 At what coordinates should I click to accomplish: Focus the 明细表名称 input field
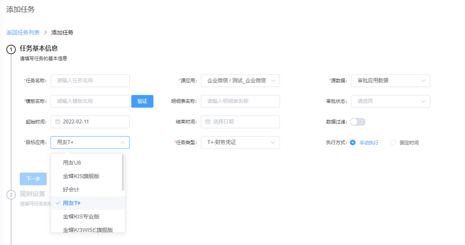tap(240, 101)
